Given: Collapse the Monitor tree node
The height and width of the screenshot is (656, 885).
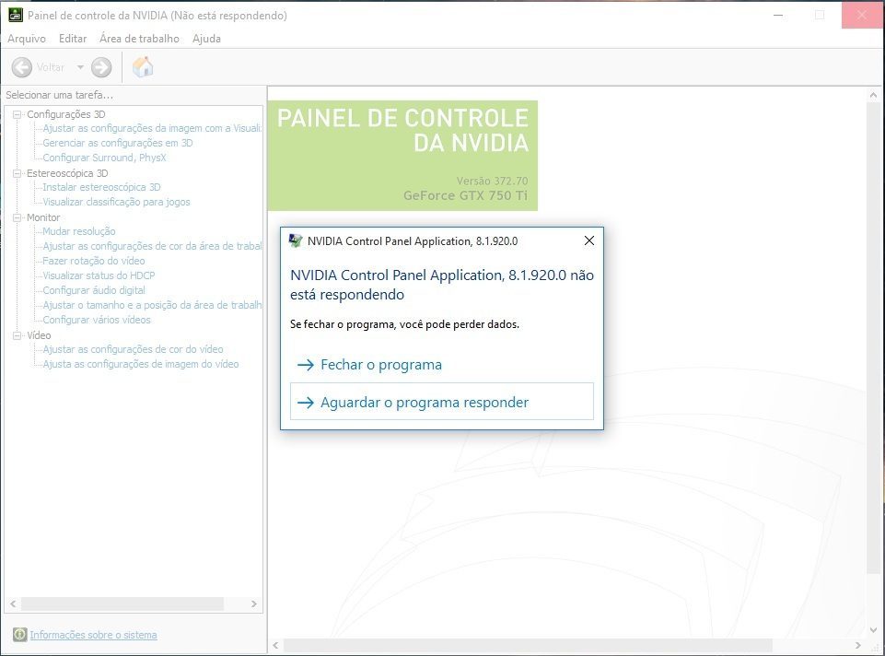Looking at the screenshot, I should click(17, 217).
